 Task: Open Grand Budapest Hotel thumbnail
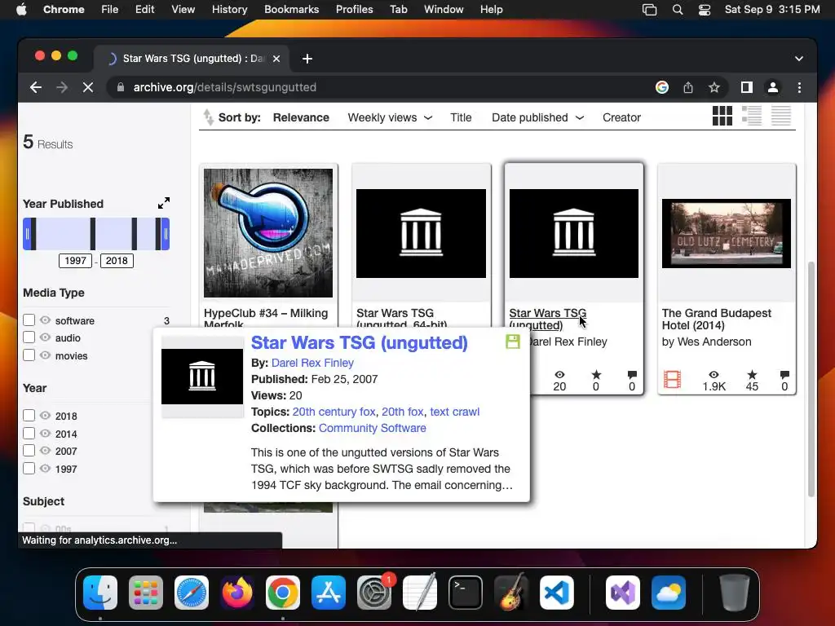coord(727,233)
